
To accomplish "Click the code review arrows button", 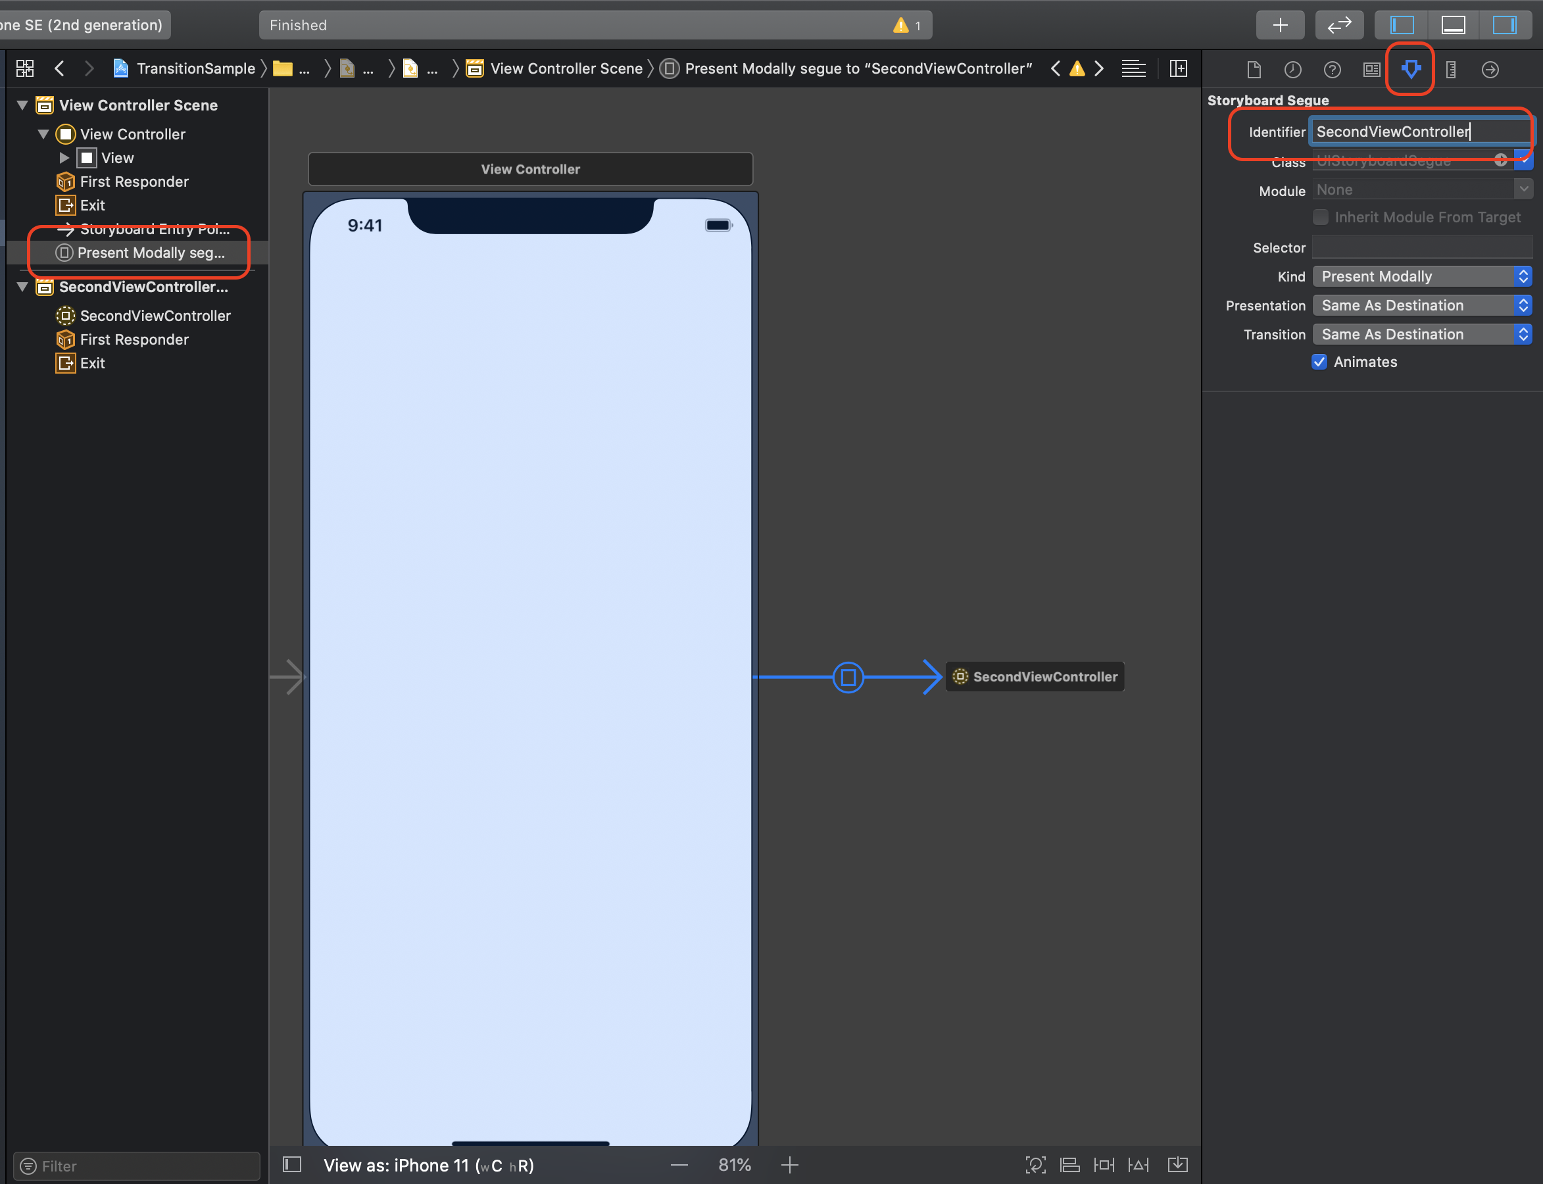I will pyautogui.click(x=1338, y=26).
